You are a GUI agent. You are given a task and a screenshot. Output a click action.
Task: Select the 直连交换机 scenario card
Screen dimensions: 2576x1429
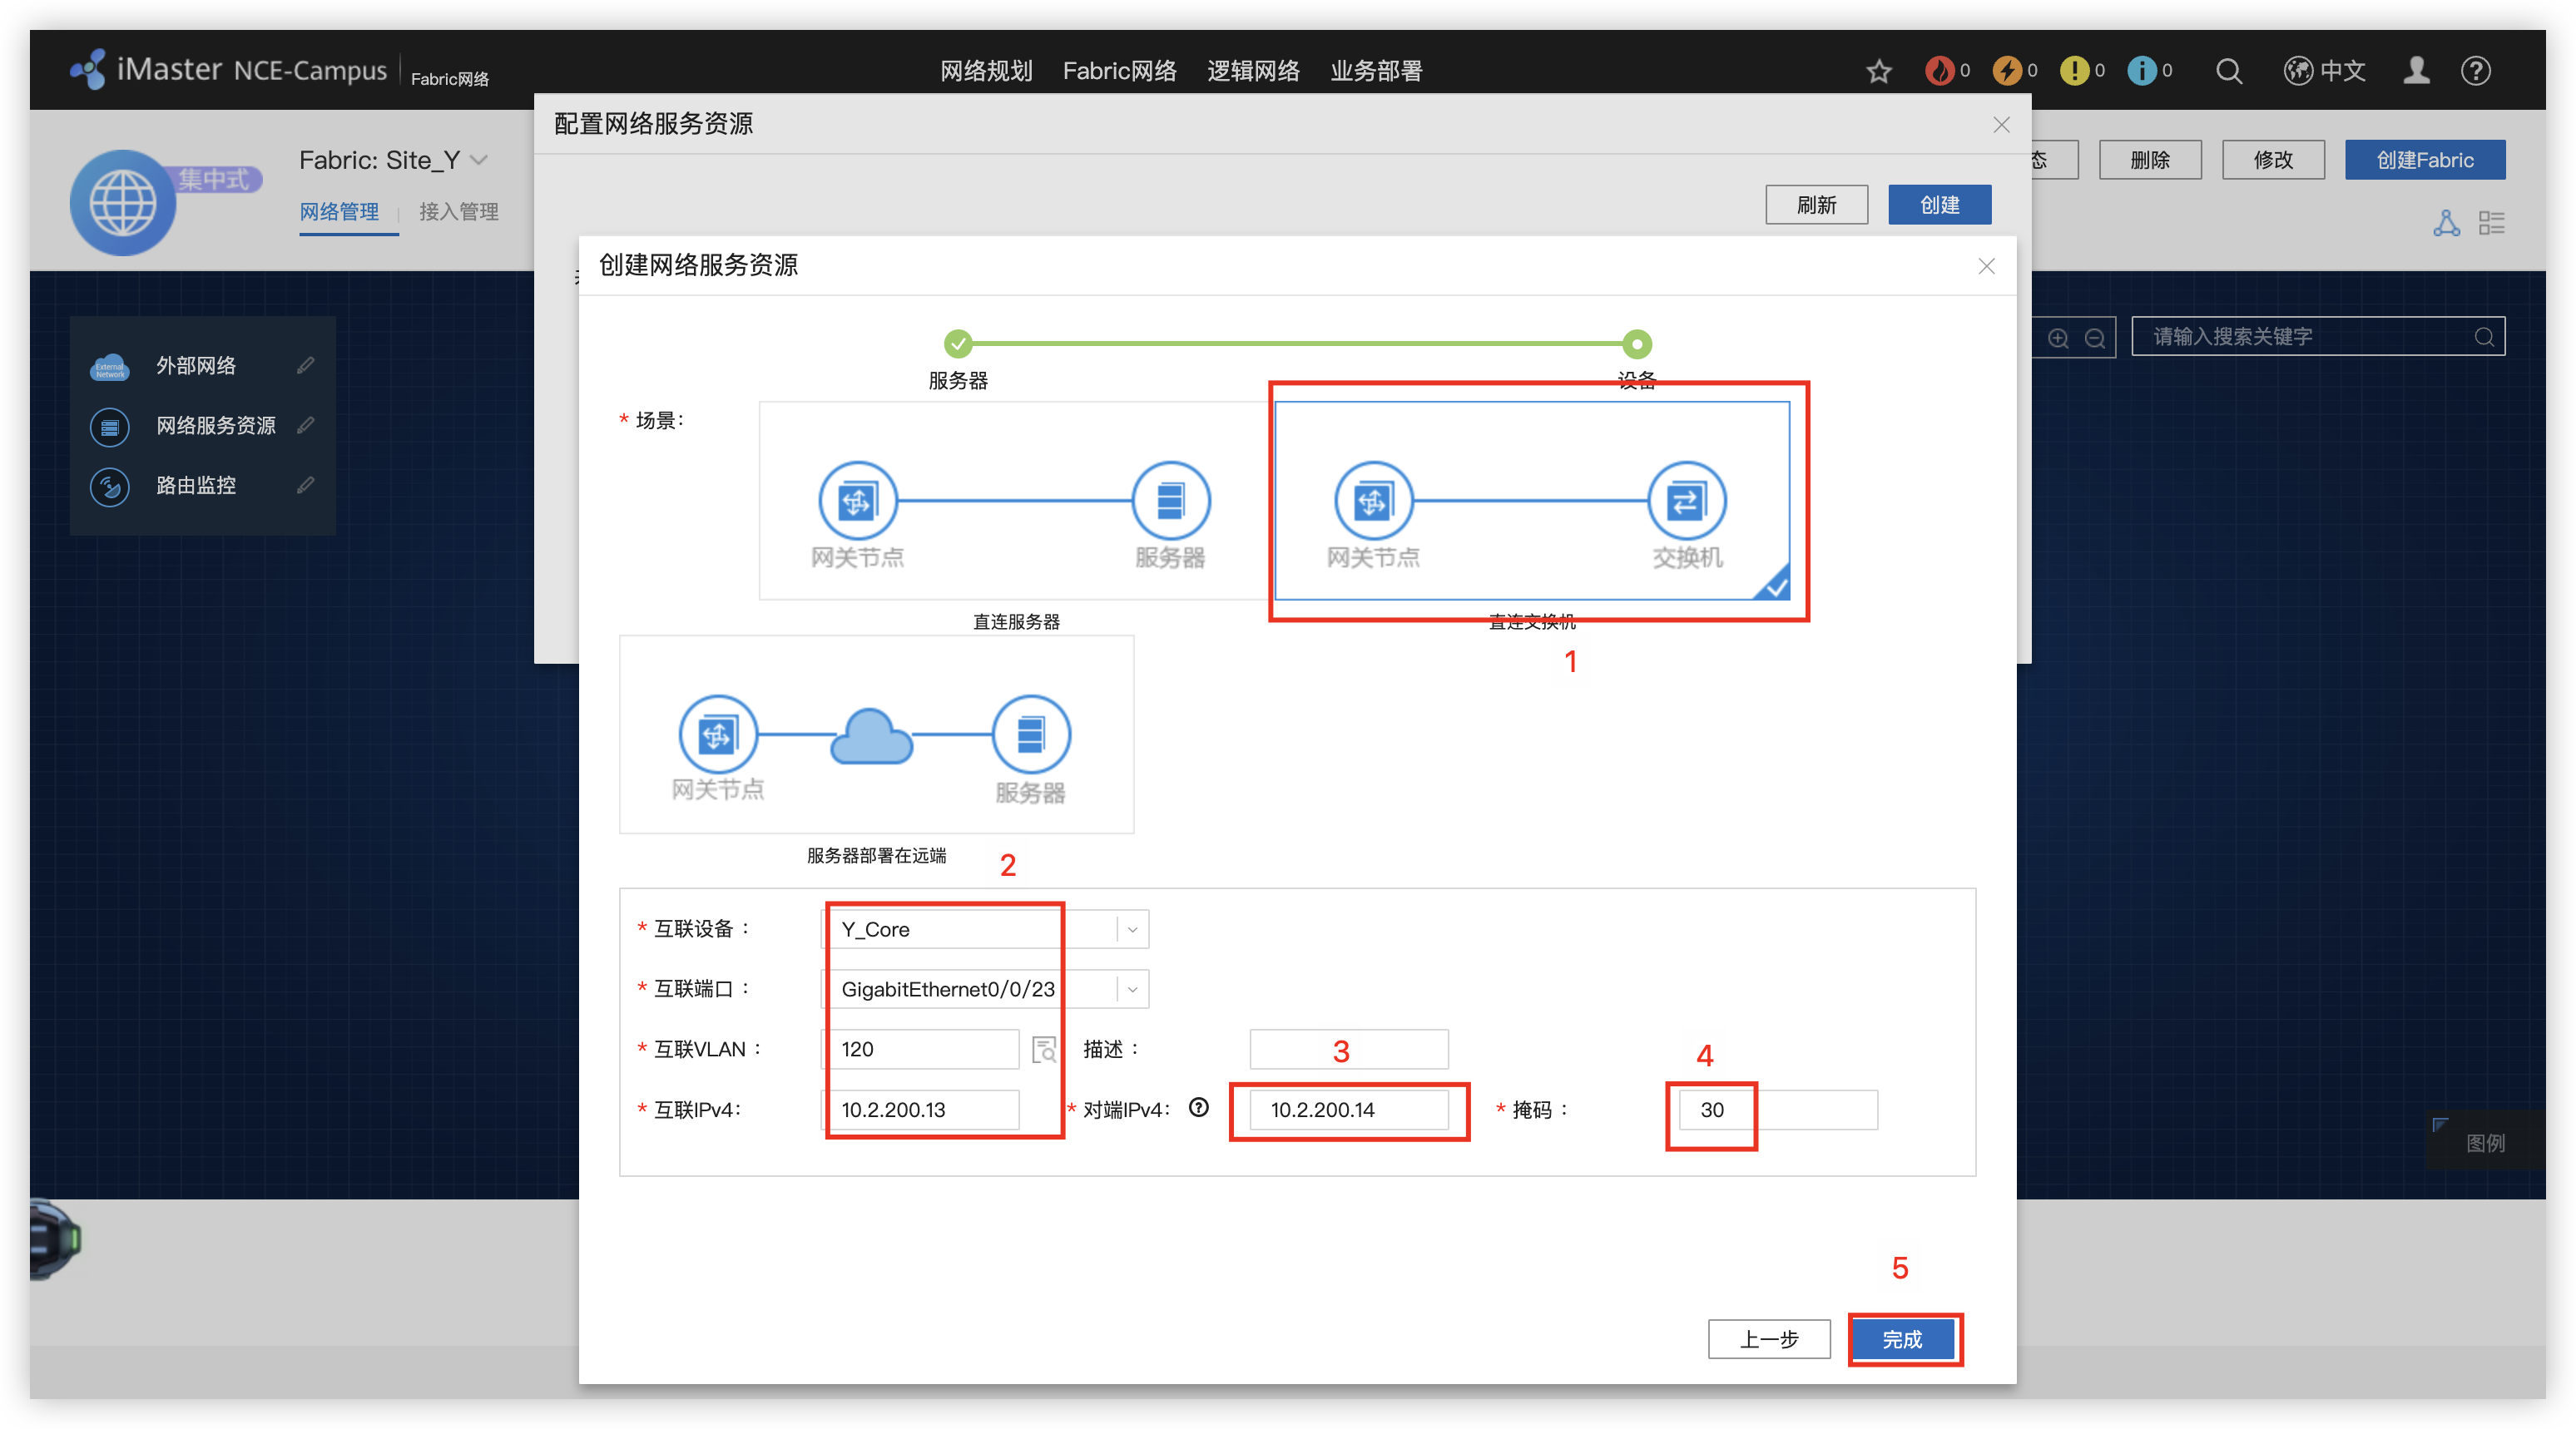click(x=1531, y=501)
